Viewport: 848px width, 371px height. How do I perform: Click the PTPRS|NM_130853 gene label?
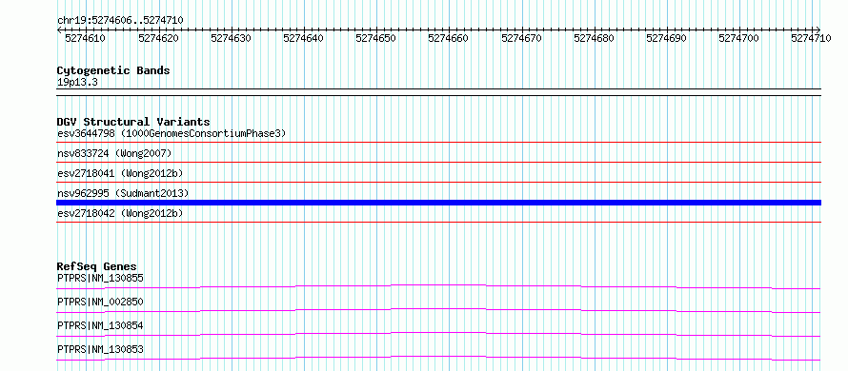point(100,349)
